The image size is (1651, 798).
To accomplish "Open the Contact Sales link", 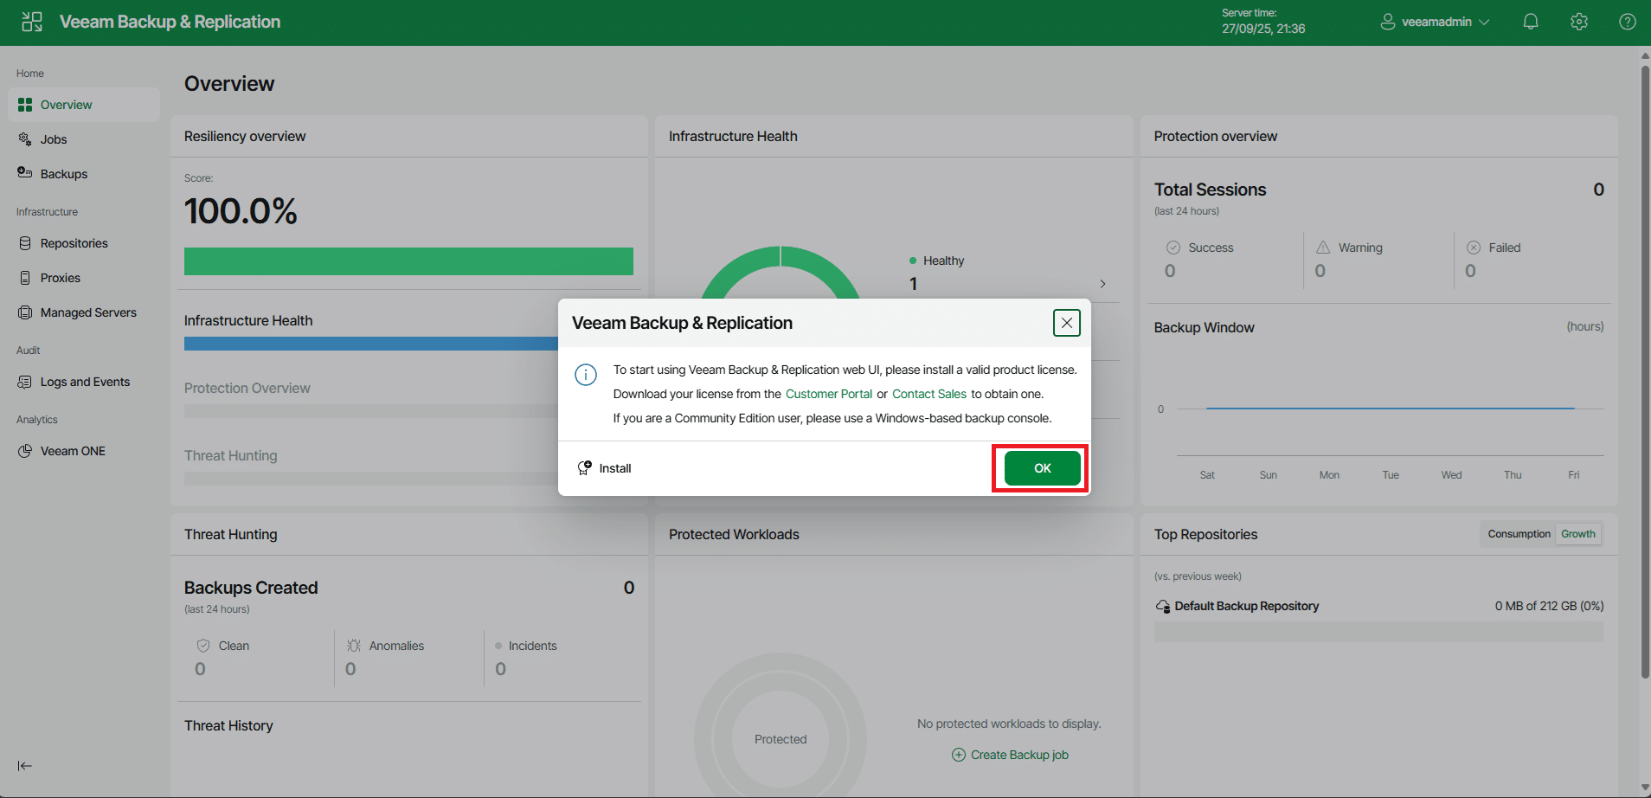I will pyautogui.click(x=928, y=394).
